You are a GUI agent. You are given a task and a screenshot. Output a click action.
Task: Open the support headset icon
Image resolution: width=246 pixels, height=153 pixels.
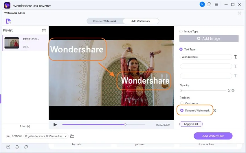coord(209,4)
